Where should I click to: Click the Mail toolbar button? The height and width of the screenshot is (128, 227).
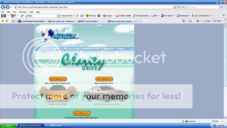[x=154, y=16]
